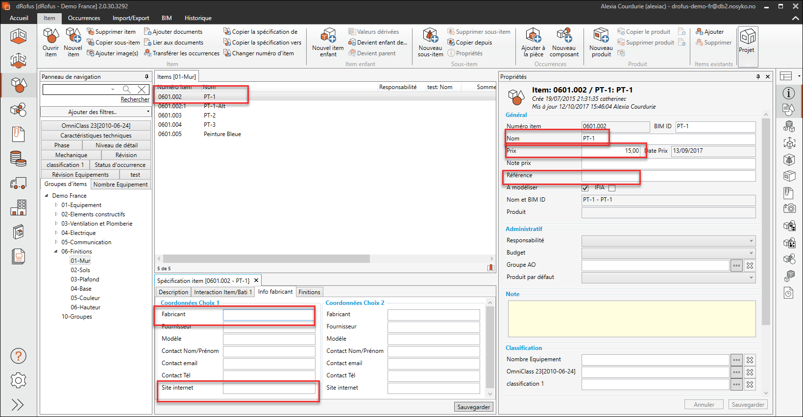
Task: Click the Nouveau produit icon
Action: [x=601, y=37]
